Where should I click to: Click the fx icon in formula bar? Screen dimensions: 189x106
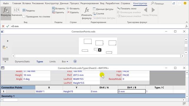click(x=186, y=26)
